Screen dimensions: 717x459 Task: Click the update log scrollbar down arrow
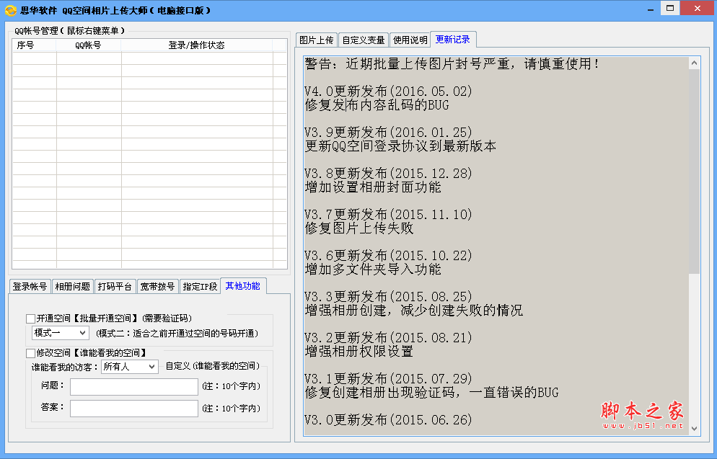(694, 429)
